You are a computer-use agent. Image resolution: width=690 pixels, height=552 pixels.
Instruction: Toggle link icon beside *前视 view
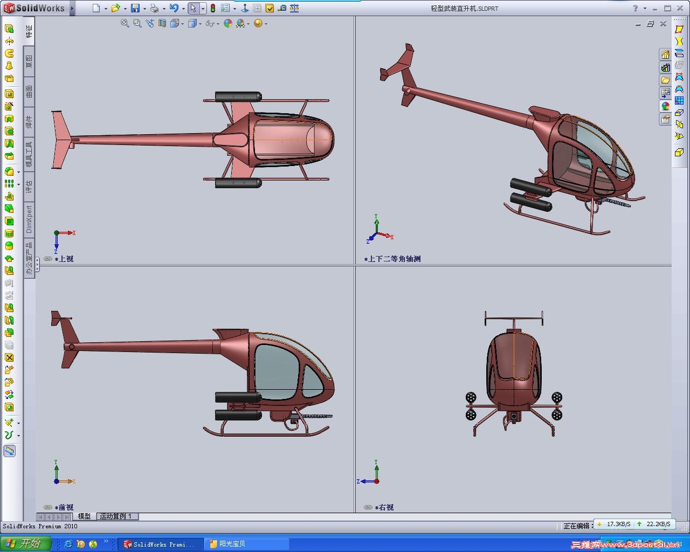(x=48, y=507)
